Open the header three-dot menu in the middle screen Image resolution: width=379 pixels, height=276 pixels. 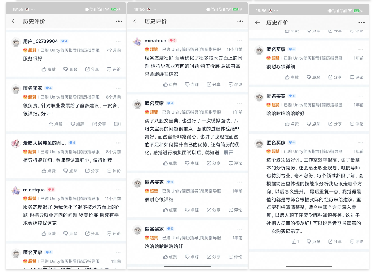tap(240, 21)
